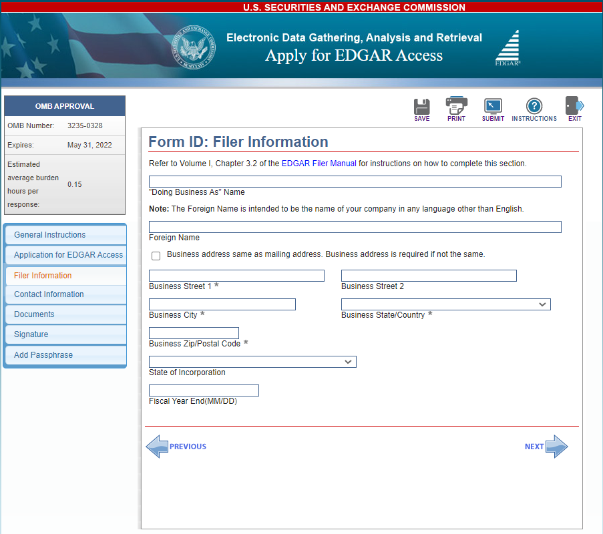
Task: Click the Submit monitor icon
Action: pyautogui.click(x=493, y=107)
